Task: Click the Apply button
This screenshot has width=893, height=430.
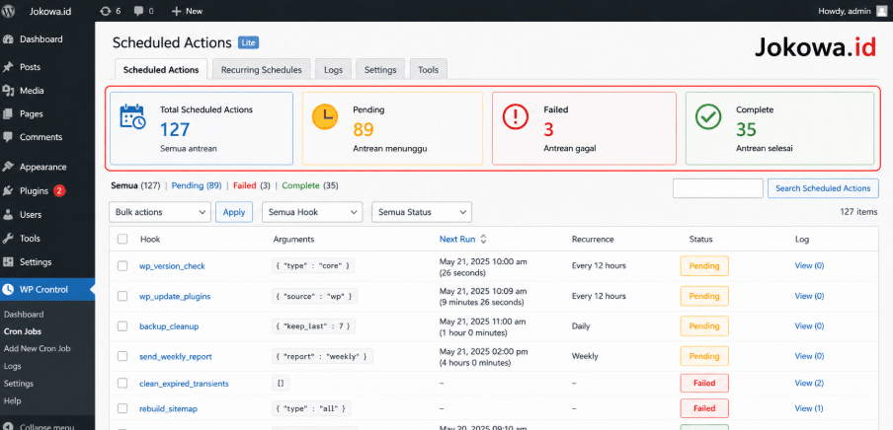Action: [x=234, y=212]
